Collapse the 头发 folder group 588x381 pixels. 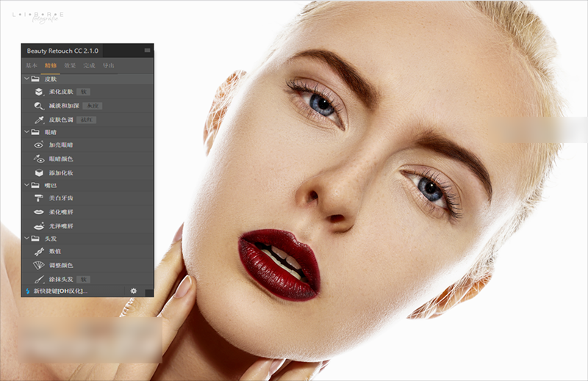pyautogui.click(x=26, y=238)
